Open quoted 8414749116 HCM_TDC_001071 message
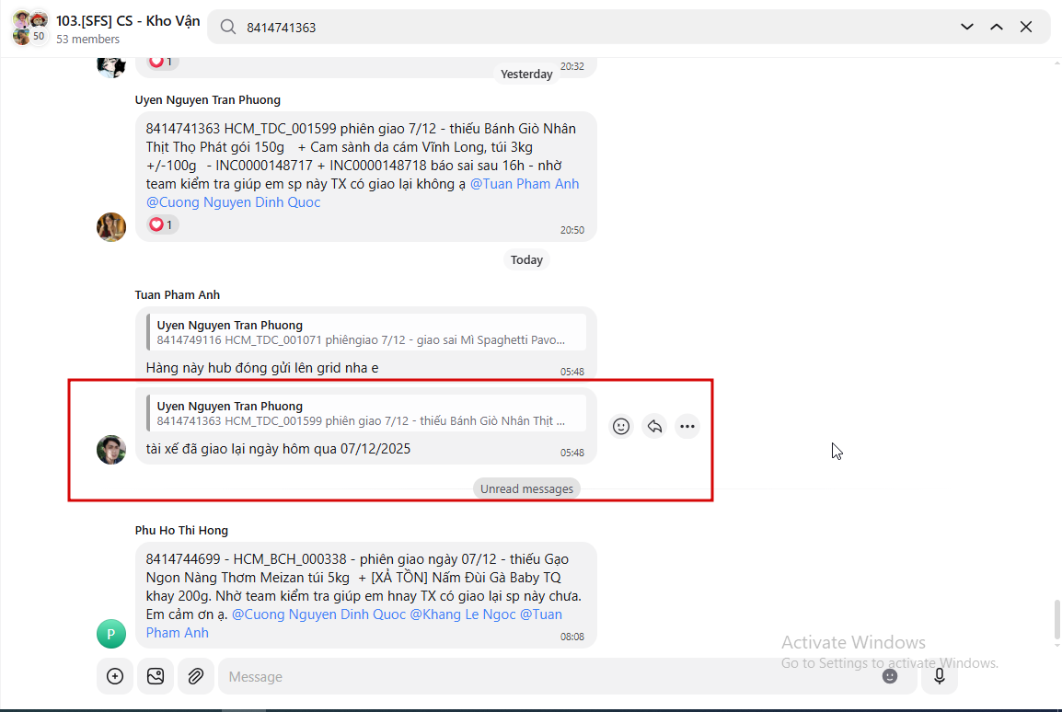This screenshot has height=712, width=1062. click(x=366, y=332)
